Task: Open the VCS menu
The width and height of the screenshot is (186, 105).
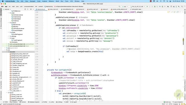Action: tap(71, 1)
